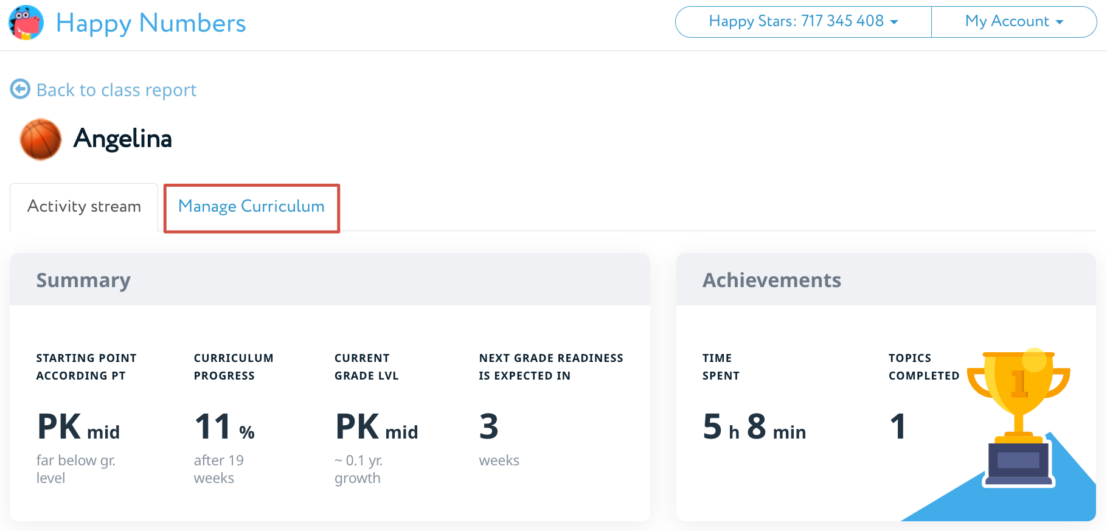Open the Manage Curriculum tab
This screenshot has width=1107, height=531.
(251, 207)
